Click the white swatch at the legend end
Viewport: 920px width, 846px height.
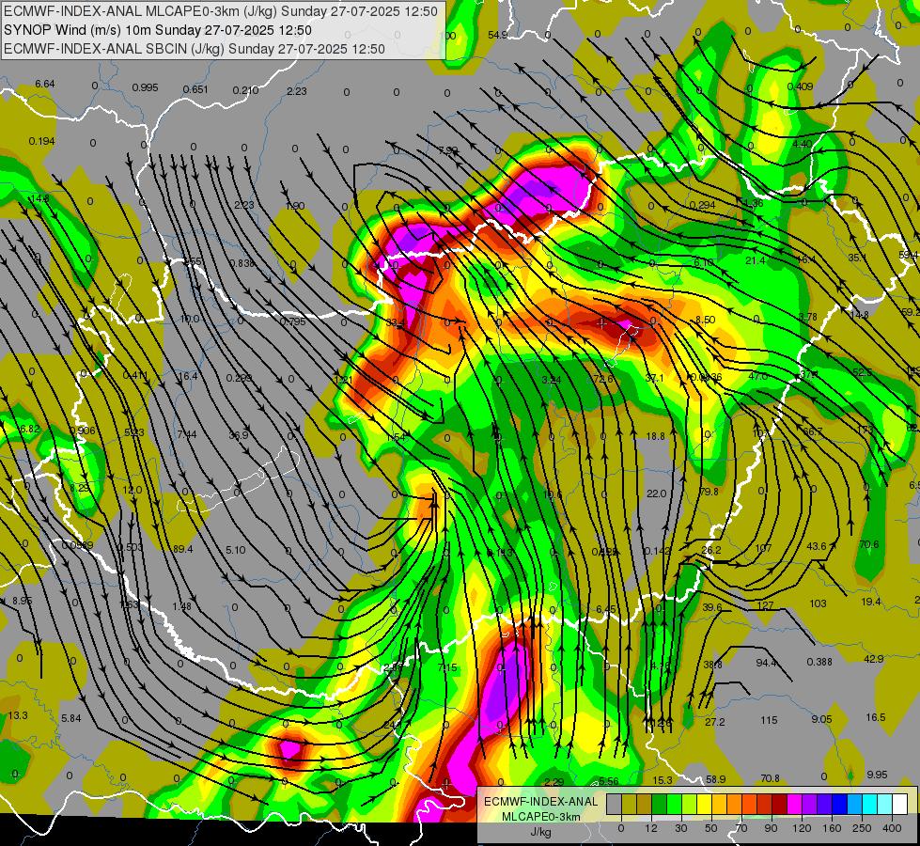[900, 804]
